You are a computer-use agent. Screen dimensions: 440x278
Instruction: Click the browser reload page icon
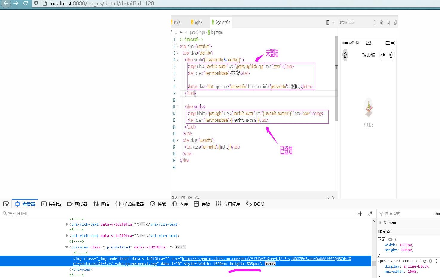tap(25, 4)
